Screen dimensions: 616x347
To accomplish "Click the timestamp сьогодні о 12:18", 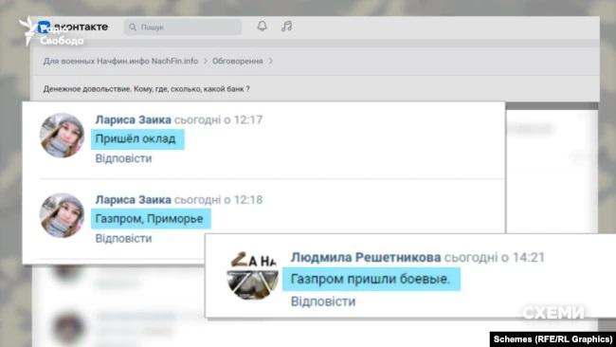I will click(x=218, y=200).
